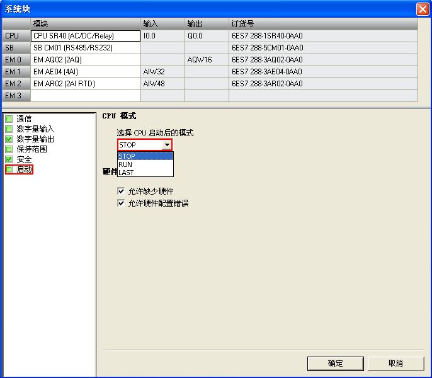
Task: Select the 数字量输入 tree item label
Action: [x=35, y=129]
